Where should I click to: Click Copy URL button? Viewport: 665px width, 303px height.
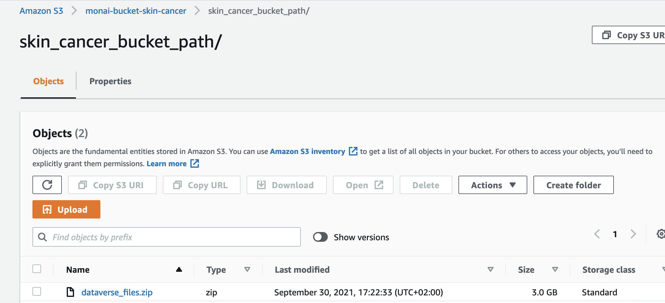[x=202, y=185]
